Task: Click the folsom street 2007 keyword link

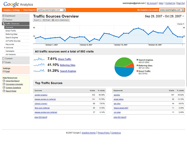Action: 121,108
